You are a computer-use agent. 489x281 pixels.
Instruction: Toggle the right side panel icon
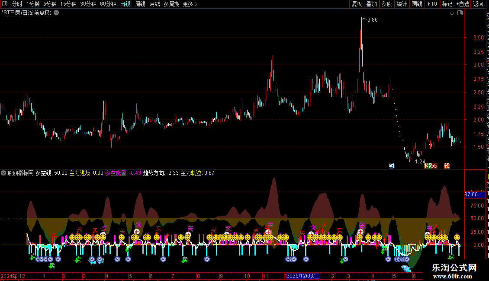460,13
